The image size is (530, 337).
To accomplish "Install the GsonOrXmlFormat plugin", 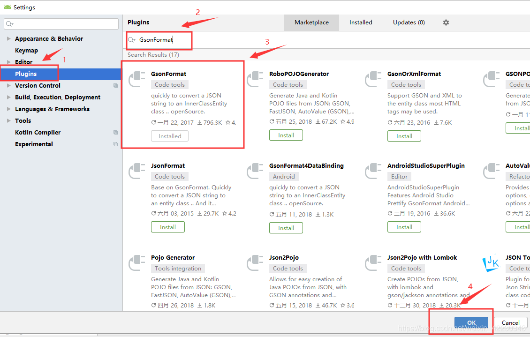I will (x=404, y=136).
